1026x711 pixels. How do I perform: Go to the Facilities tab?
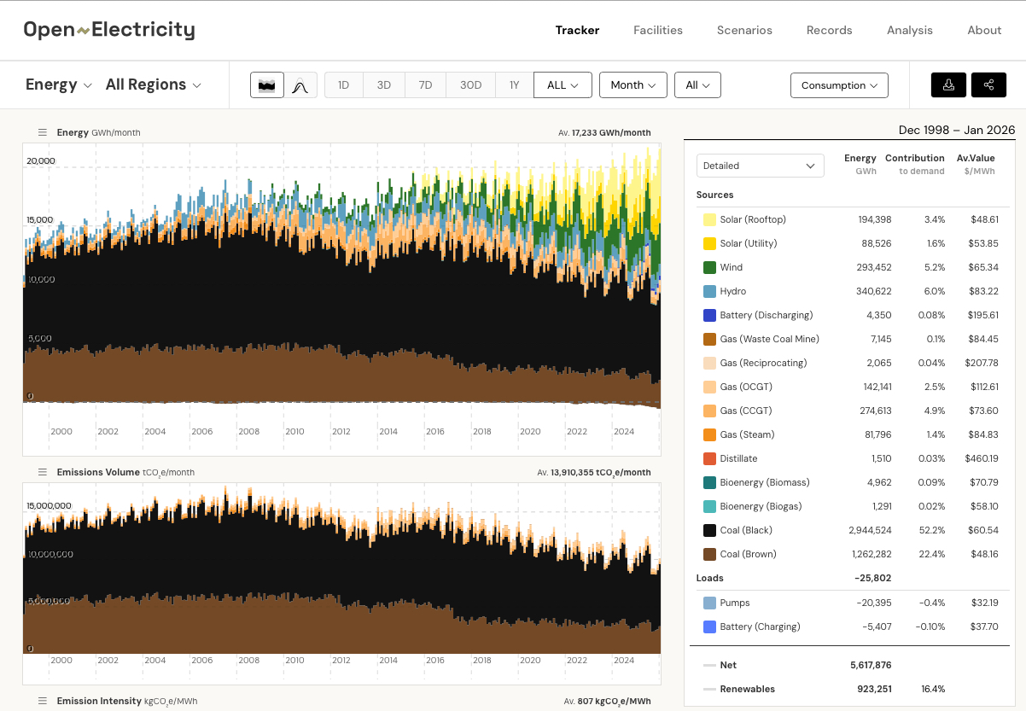(657, 30)
